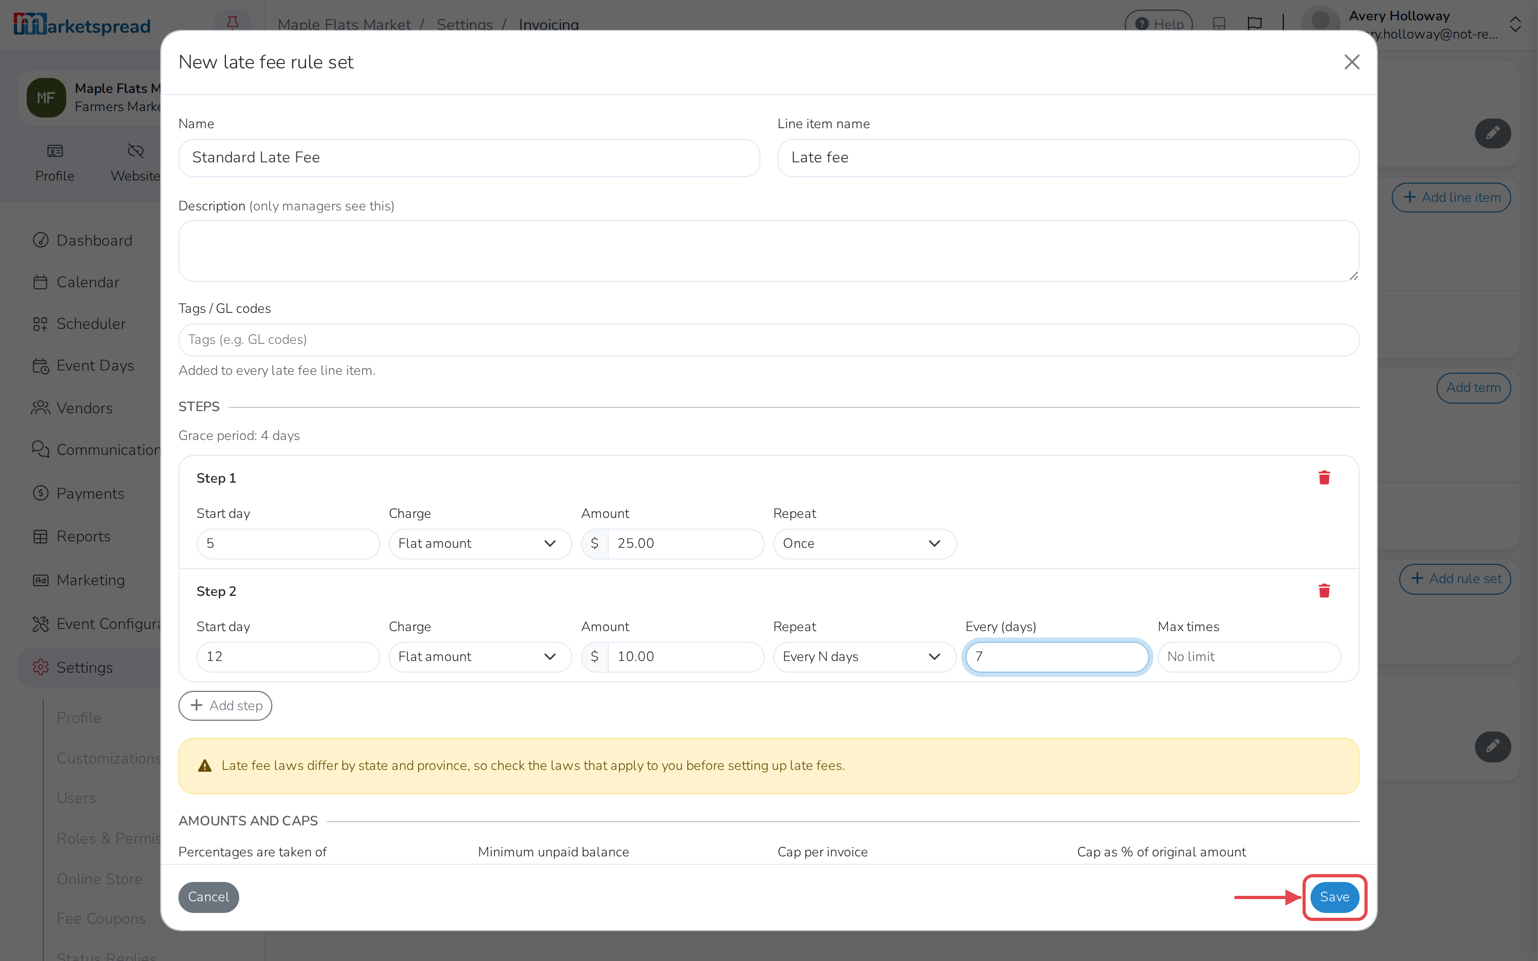1538x961 pixels.
Task: Open Step 2 Charge dropdown
Action: coord(480,657)
